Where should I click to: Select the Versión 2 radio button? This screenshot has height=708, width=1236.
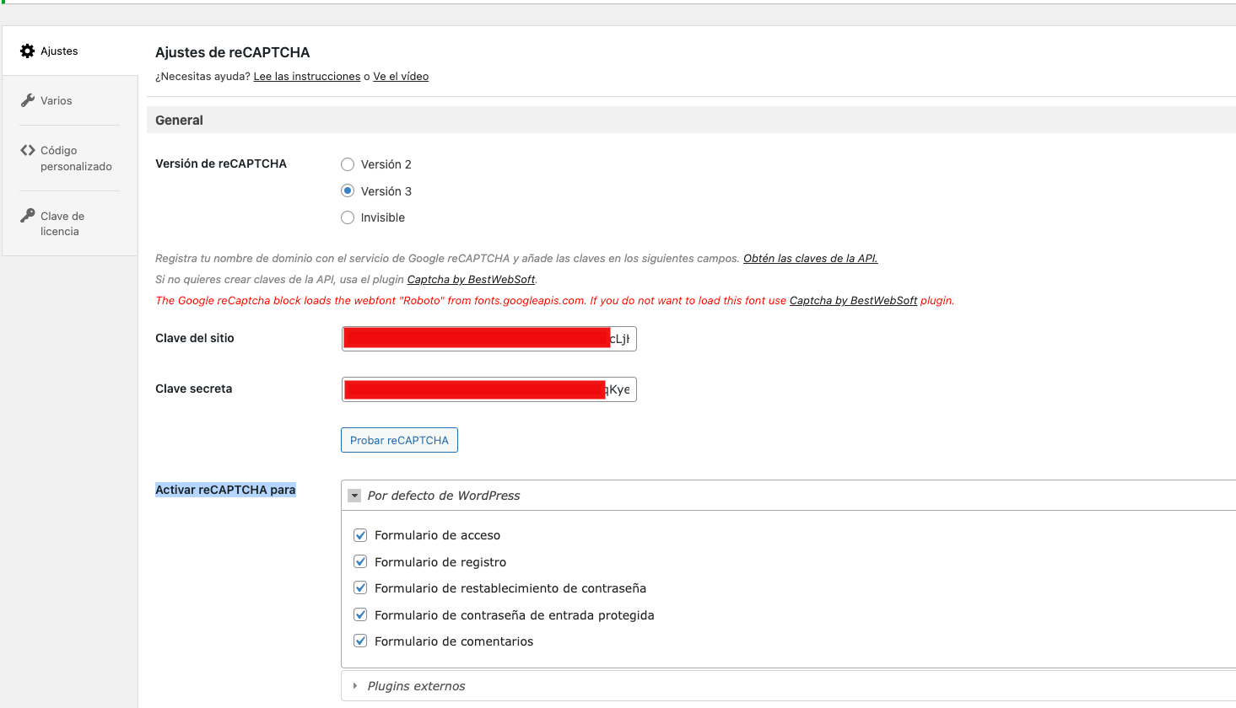coord(348,164)
